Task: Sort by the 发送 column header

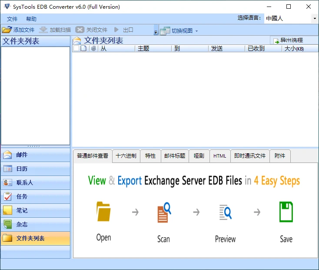Action: click(226, 48)
